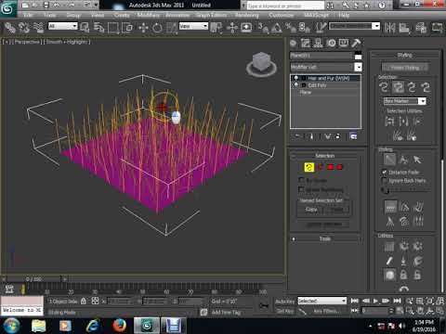Toggle the Ignore Back Hairs checkbox
This screenshot has height=334, width=446.
385,180
